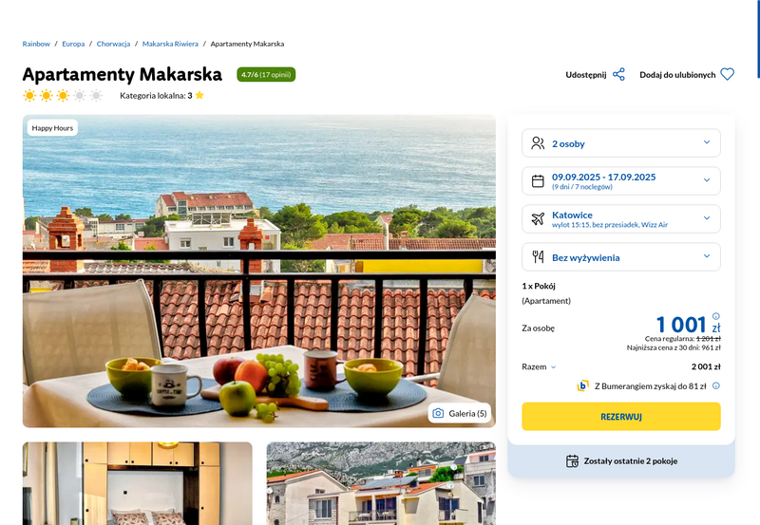Click the yellow star by Kategoria lokalna
760x525 pixels.
(x=199, y=95)
